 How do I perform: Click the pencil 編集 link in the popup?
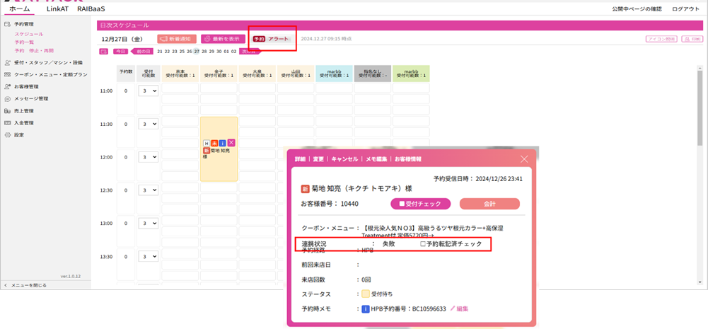click(459, 308)
